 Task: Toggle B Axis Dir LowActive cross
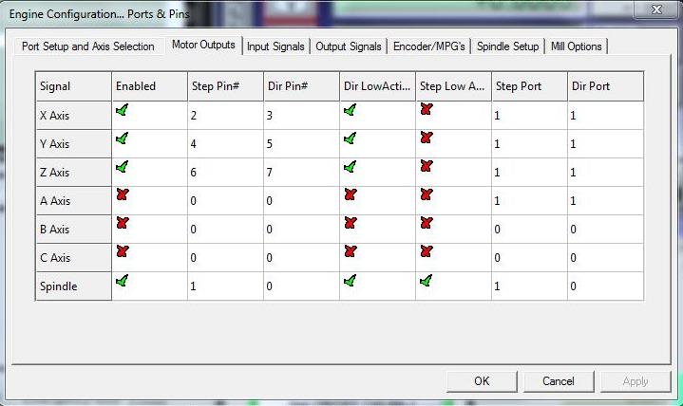pyautogui.click(x=351, y=224)
